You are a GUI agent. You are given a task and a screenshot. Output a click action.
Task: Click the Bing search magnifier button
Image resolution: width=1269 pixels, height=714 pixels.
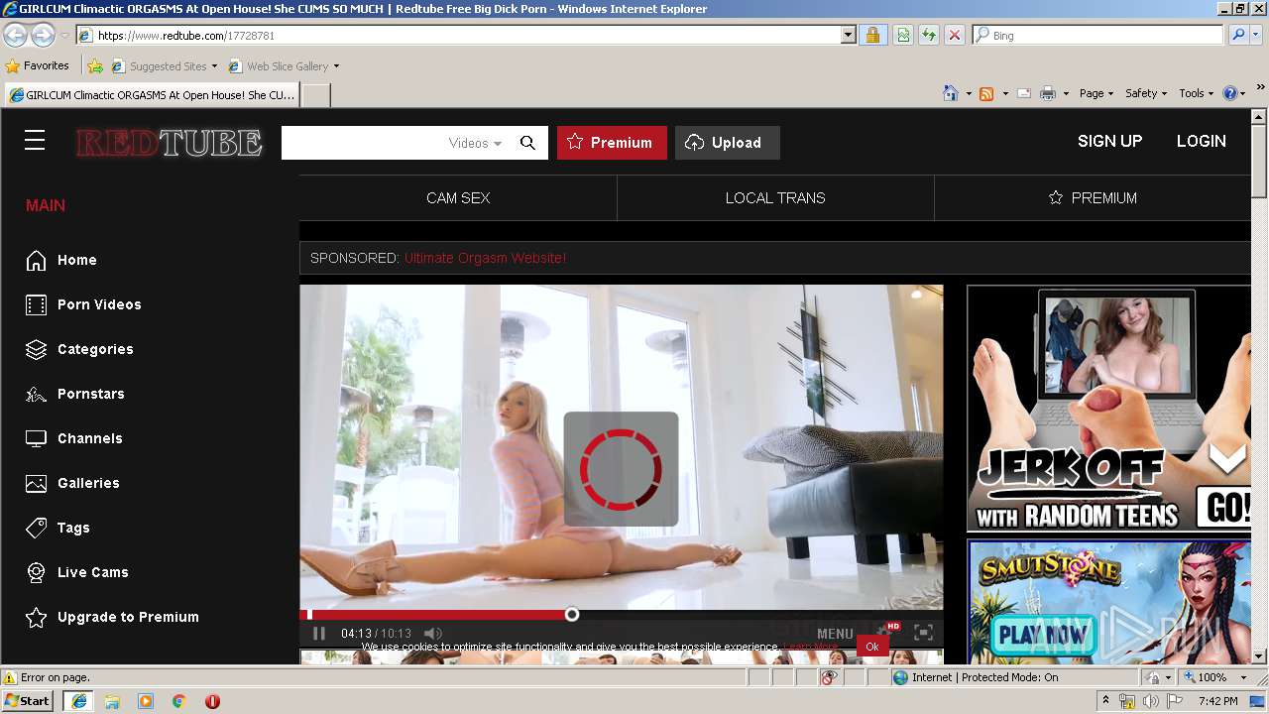coord(1237,36)
